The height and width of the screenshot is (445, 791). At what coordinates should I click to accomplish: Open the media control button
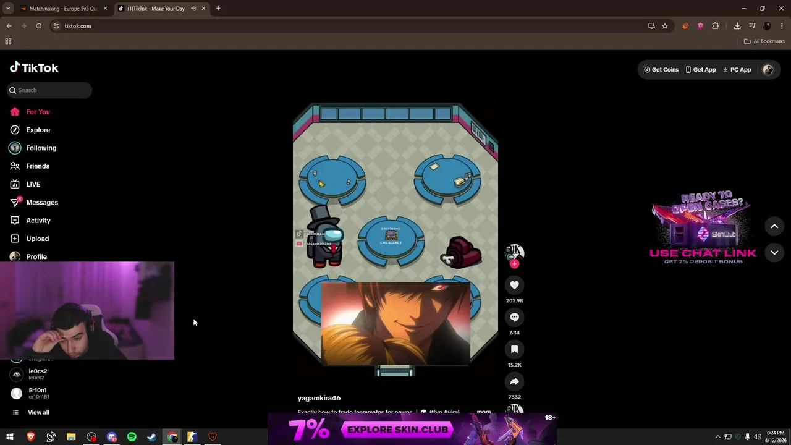click(x=752, y=26)
